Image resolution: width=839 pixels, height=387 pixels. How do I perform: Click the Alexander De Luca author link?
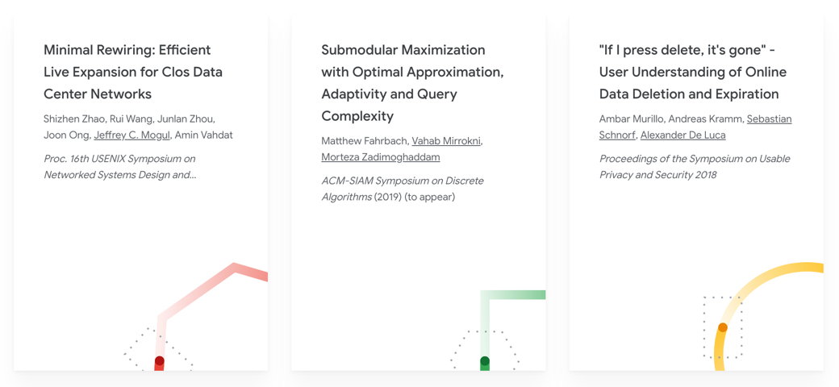pyautogui.click(x=682, y=135)
